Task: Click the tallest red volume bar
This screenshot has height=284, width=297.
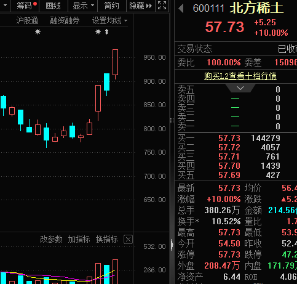Action: click(115, 272)
